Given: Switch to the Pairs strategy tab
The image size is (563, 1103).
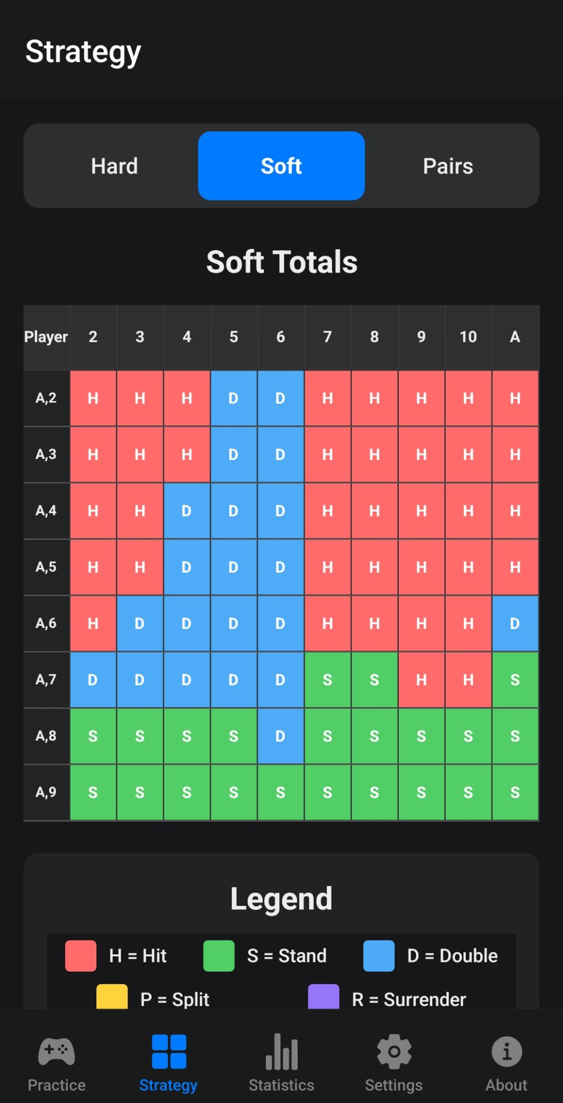Looking at the screenshot, I should point(448,166).
